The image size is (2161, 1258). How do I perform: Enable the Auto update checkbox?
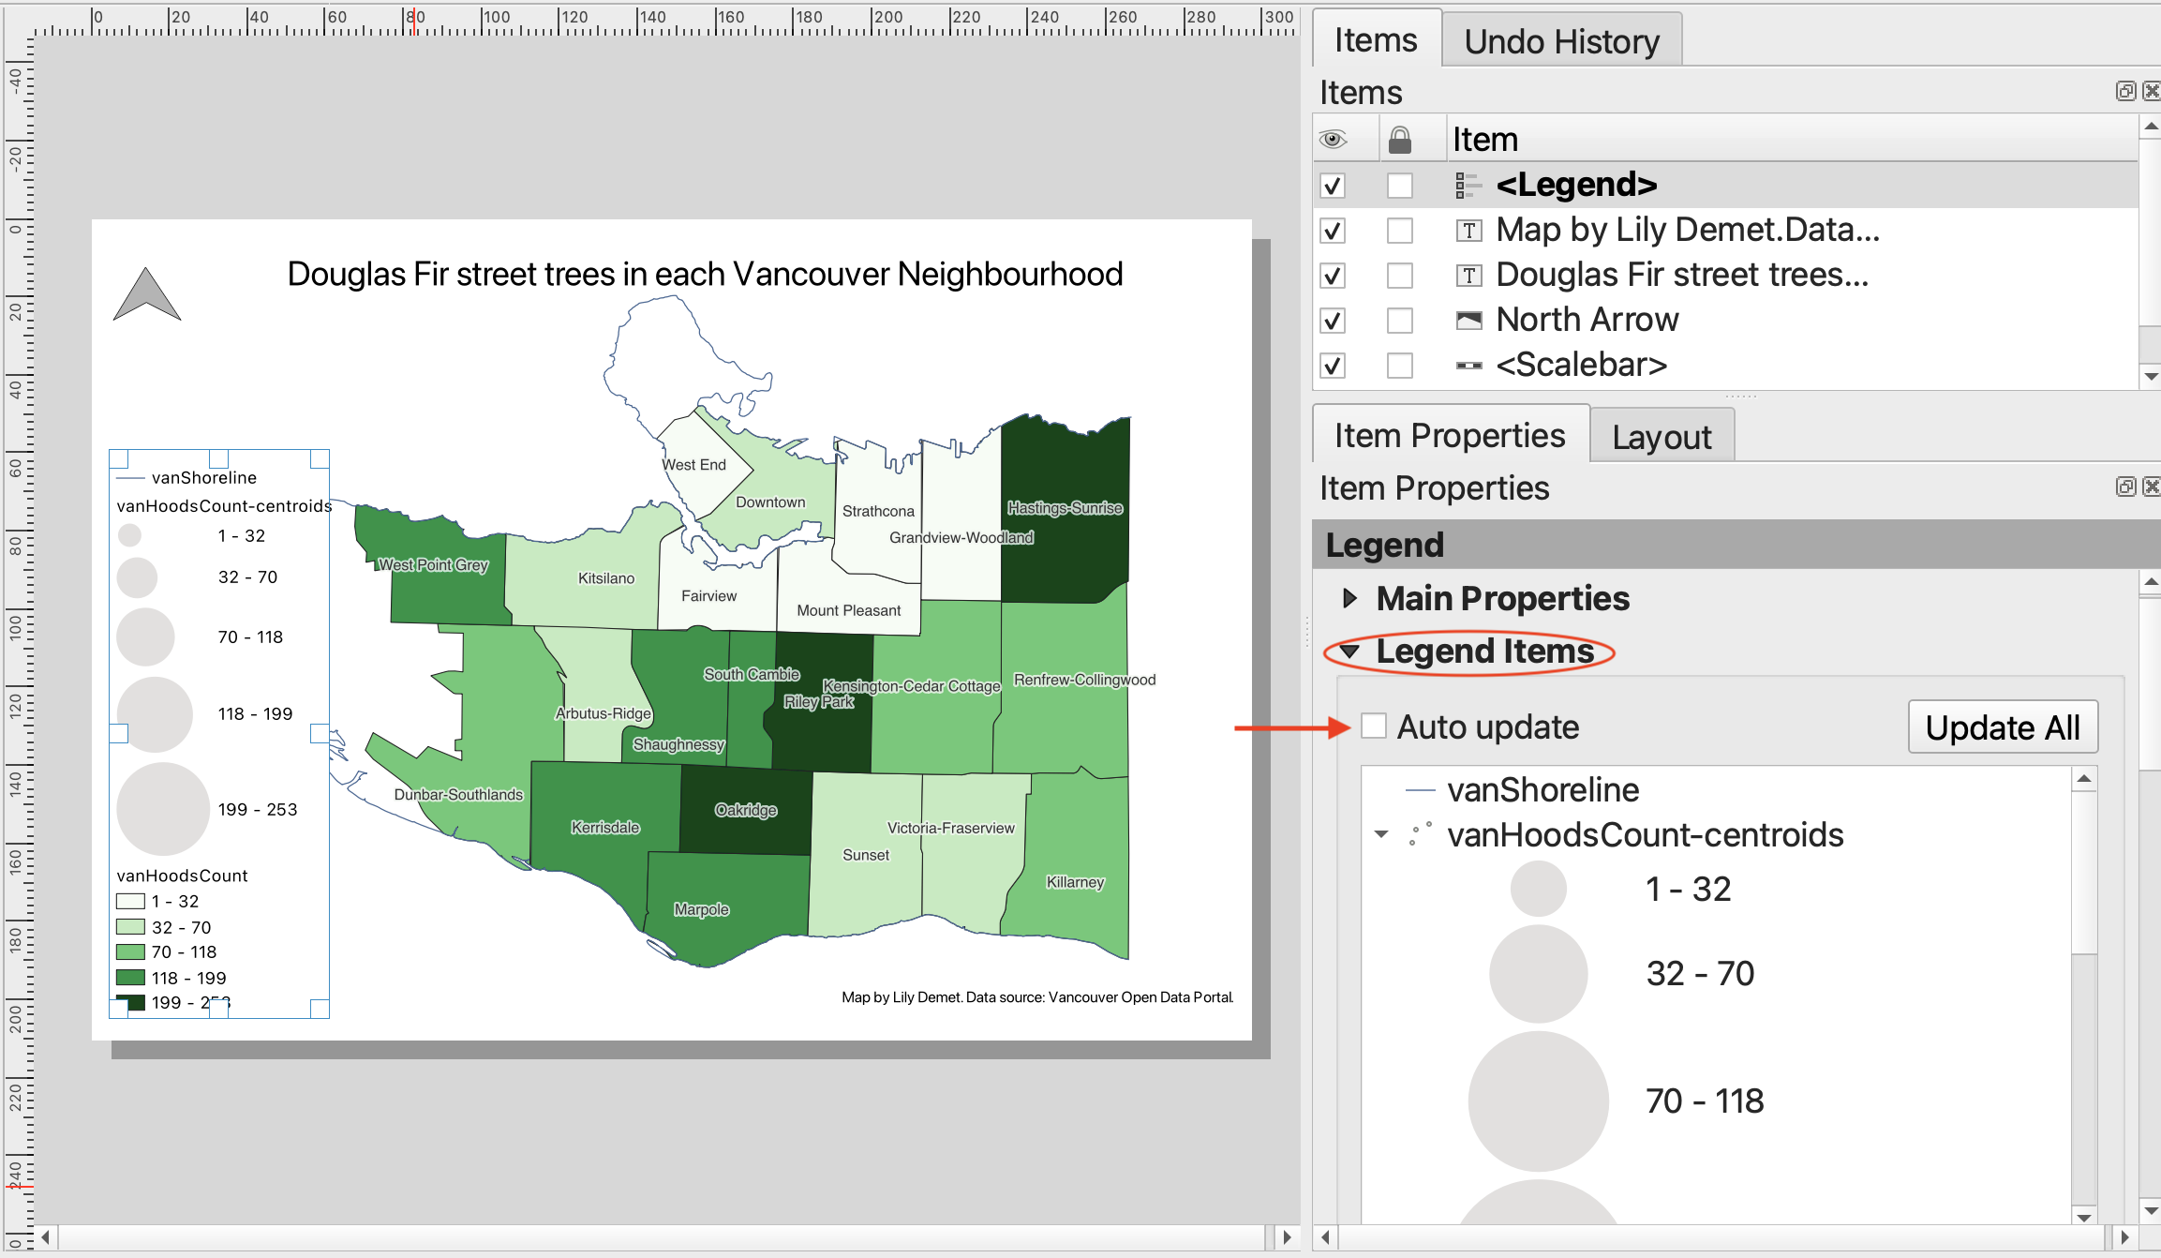click(1374, 726)
